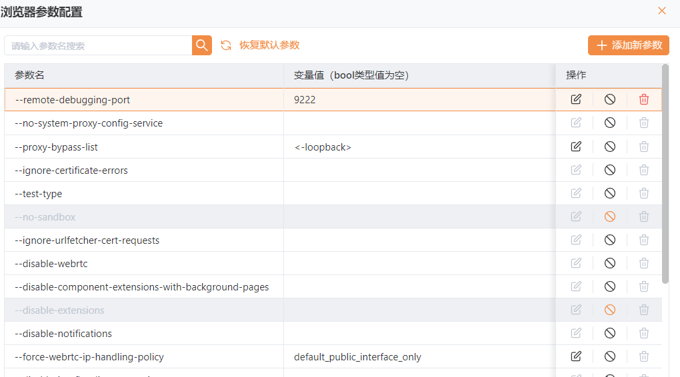Screen dimensions: 680x377
Task: Close the 浏览器参数配置 dialog
Action: pyautogui.click(x=662, y=11)
